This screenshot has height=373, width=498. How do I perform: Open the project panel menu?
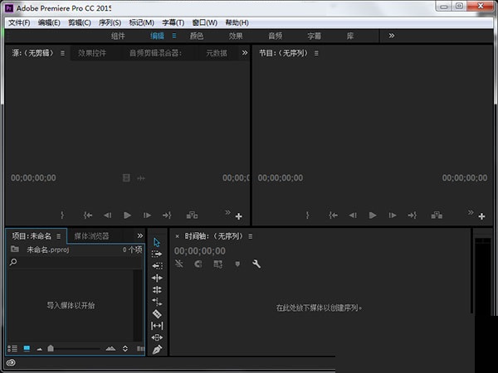point(58,236)
